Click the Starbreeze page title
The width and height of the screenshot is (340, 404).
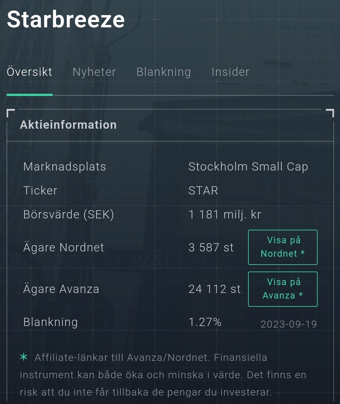click(x=66, y=20)
